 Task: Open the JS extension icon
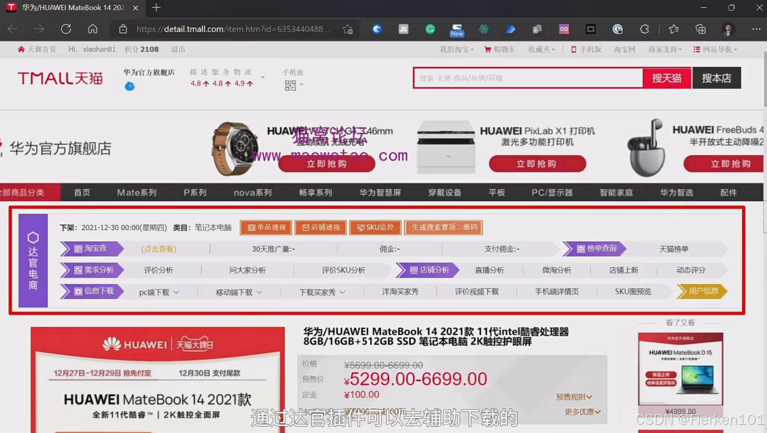click(x=403, y=29)
